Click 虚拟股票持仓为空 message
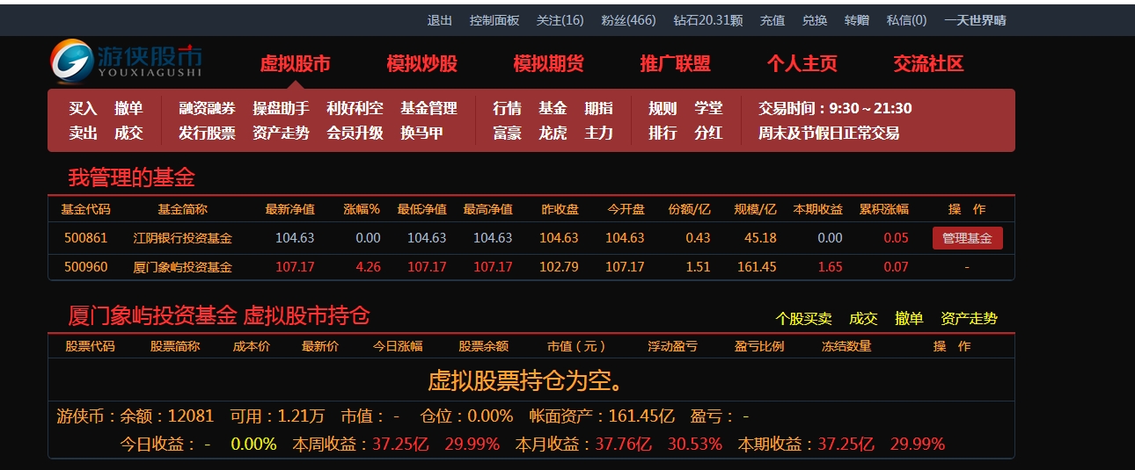 [530, 381]
